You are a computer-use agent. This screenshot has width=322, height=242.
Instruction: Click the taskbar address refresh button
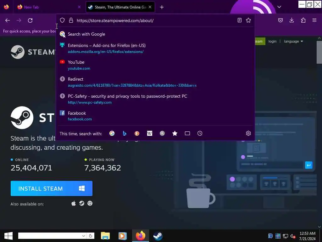tap(90, 236)
